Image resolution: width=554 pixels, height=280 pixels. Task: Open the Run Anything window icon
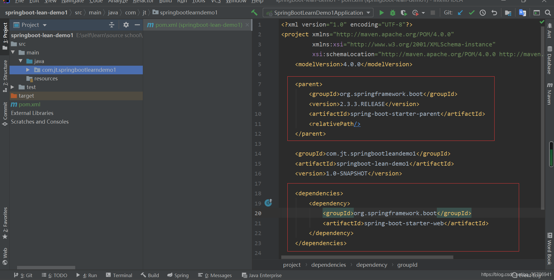537,13
